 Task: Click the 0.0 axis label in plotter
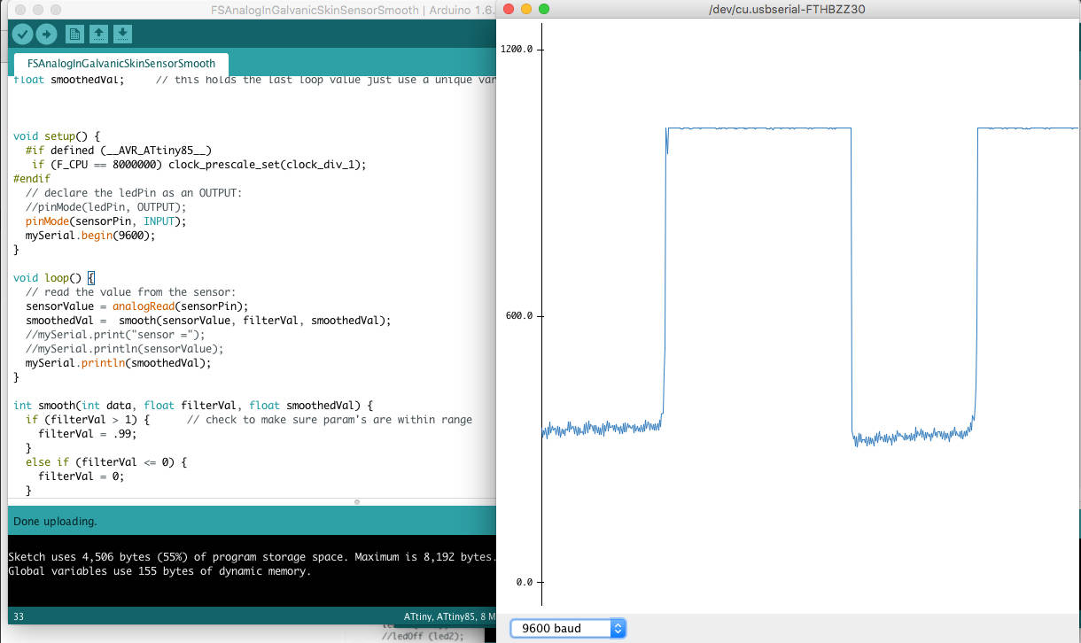tap(525, 583)
